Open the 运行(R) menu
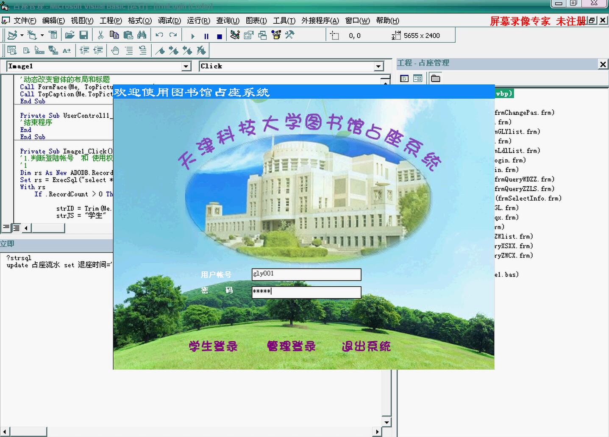Image resolution: width=609 pixels, height=437 pixels. (x=198, y=20)
